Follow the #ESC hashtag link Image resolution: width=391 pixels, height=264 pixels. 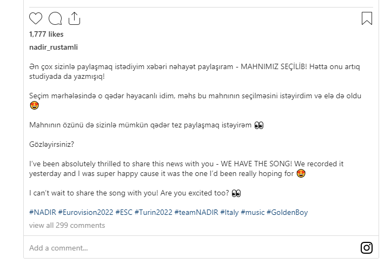[124, 212]
